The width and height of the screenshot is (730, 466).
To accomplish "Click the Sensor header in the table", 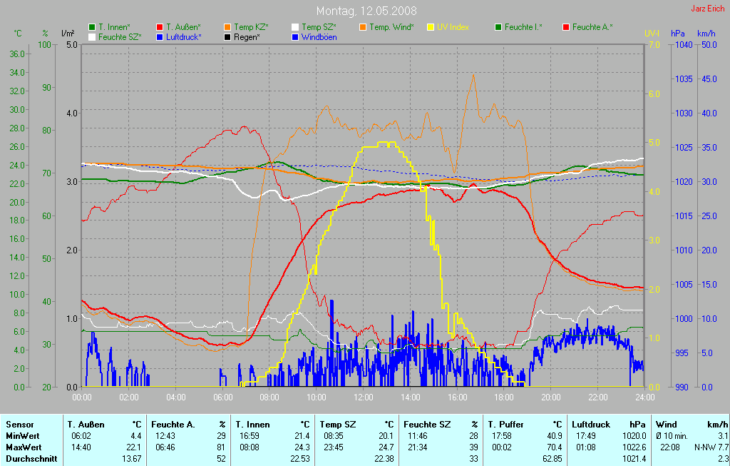I will [x=19, y=425].
